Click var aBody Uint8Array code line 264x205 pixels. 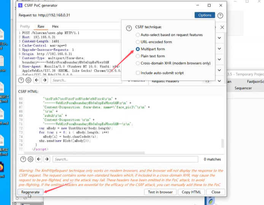click(76, 128)
